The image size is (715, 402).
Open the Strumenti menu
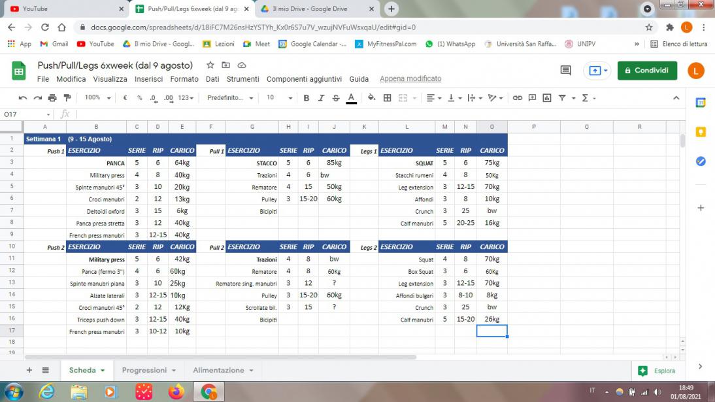[x=242, y=79]
